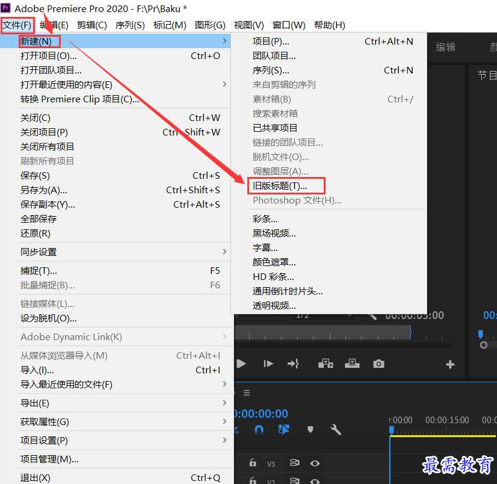Open the 标记(M) menu
The height and width of the screenshot is (484, 497).
point(170,25)
